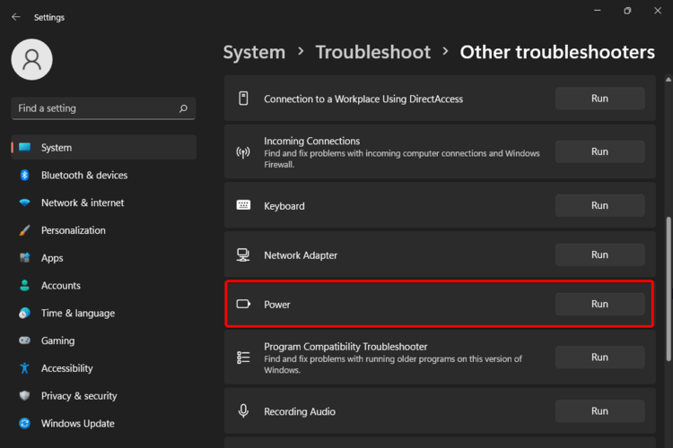Go back to System breadcrumb
The image size is (673, 448).
(254, 52)
